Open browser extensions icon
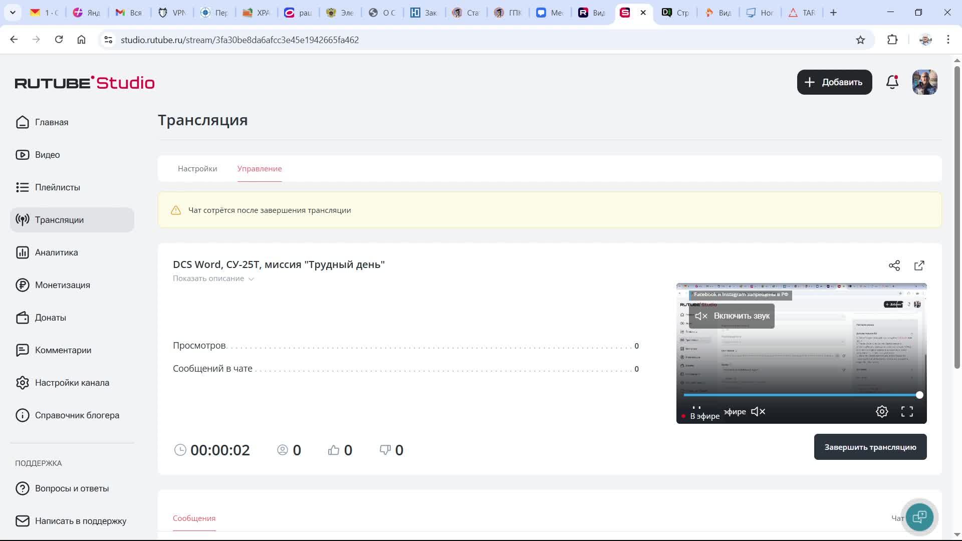962x541 pixels. click(892, 40)
